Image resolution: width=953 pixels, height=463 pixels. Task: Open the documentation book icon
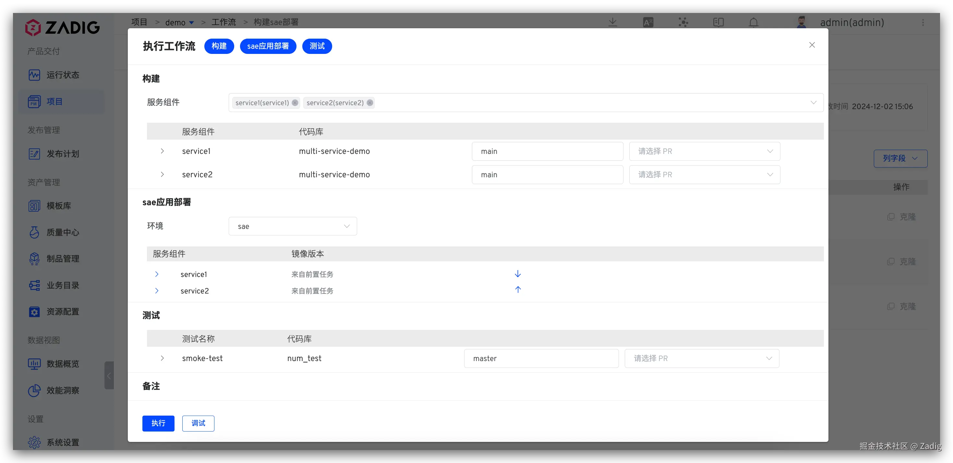coord(718,23)
